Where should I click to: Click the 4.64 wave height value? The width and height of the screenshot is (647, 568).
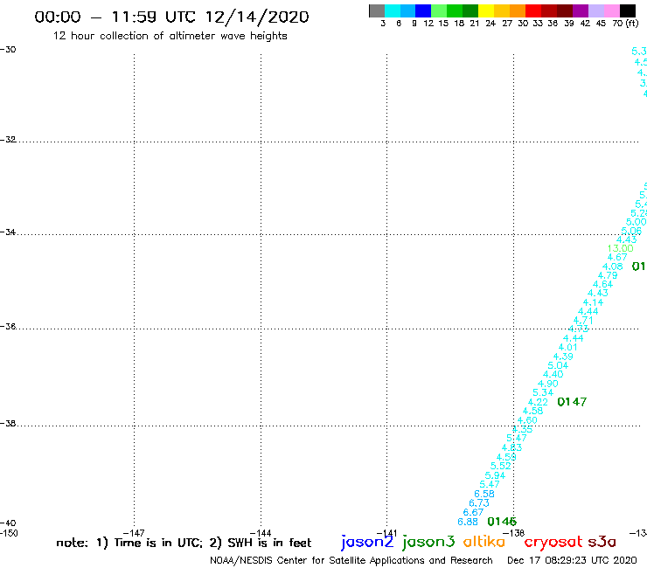tap(603, 284)
